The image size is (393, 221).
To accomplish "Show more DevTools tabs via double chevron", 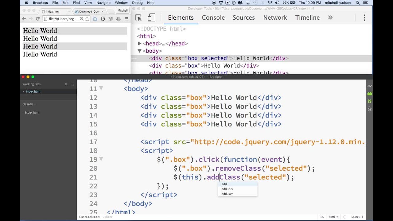I will [x=330, y=17].
